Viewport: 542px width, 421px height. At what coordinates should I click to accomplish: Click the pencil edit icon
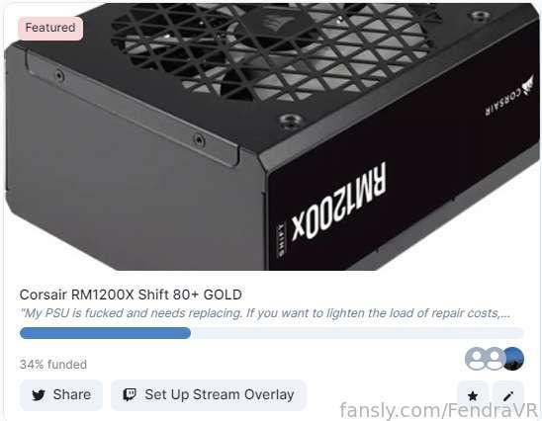507,395
